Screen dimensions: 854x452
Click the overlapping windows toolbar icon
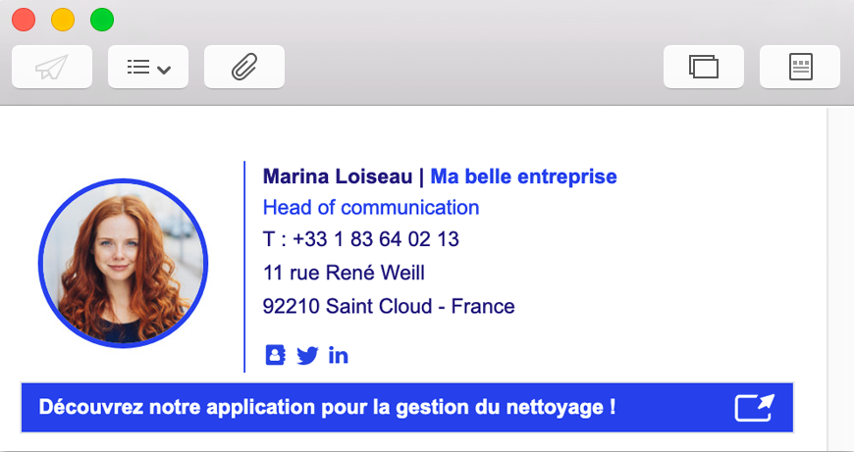click(x=704, y=67)
